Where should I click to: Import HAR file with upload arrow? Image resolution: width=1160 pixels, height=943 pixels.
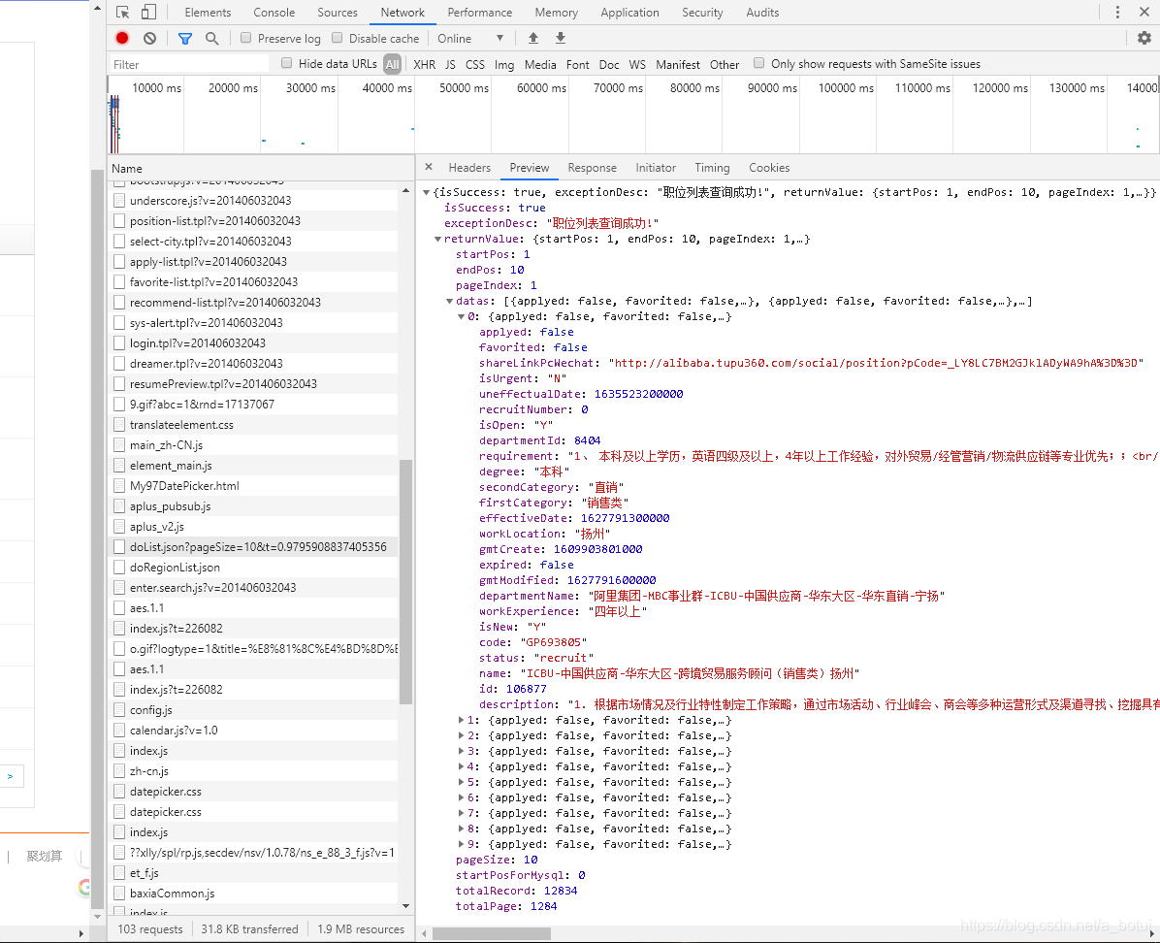tap(532, 38)
